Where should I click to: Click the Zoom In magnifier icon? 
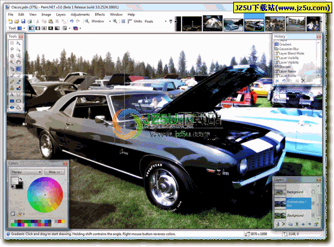(x=115, y=21)
